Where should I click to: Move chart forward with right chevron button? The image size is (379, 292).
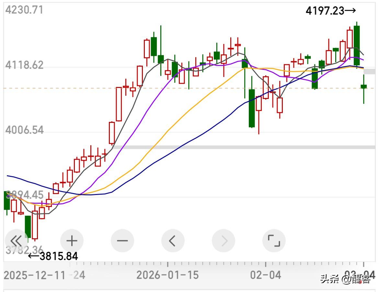point(223,241)
